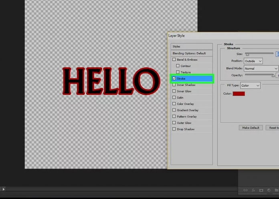This screenshot has height=199, width=279.
Task: Click the play arrow in bottom status bar
Action: pos(4,189)
